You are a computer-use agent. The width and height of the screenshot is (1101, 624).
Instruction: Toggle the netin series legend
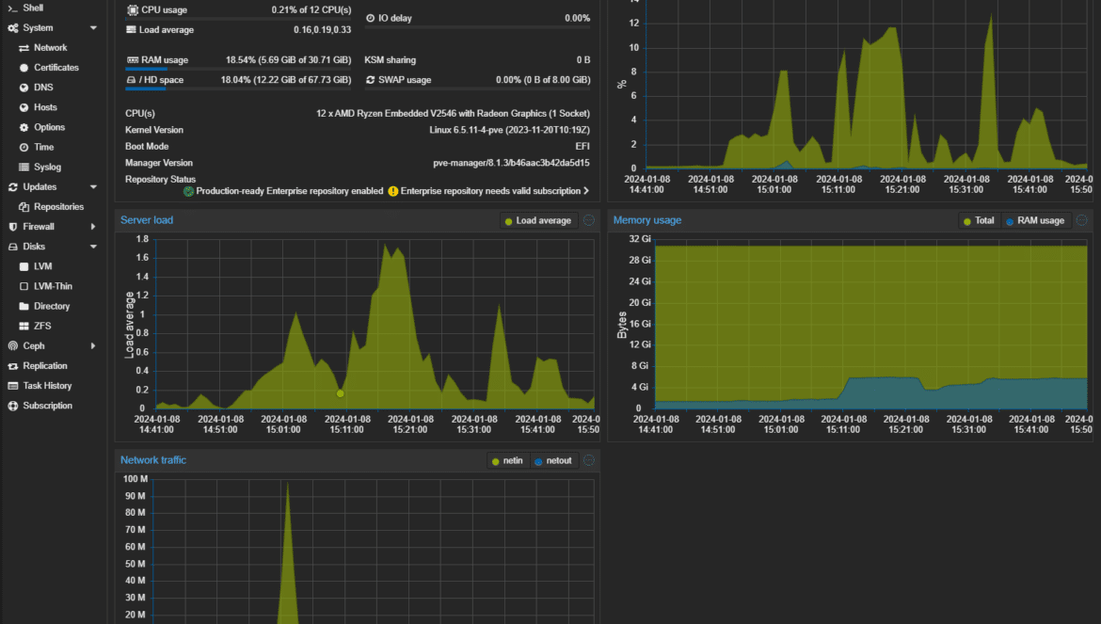point(507,461)
